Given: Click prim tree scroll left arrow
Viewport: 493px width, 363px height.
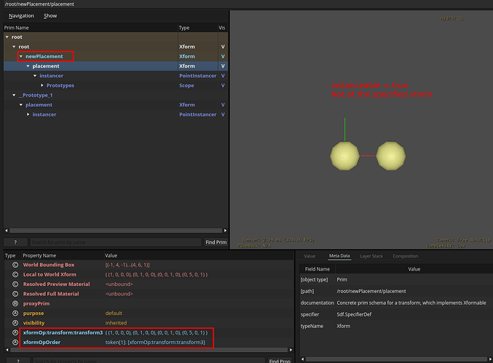Looking at the screenshot, I should [7, 231].
